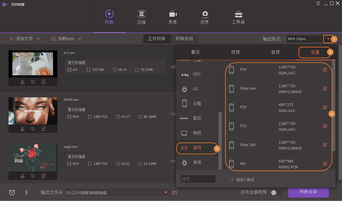The height and width of the screenshot is (201, 342).
Task: Open the 压缩 (Compress) module
Action: tap(141, 17)
